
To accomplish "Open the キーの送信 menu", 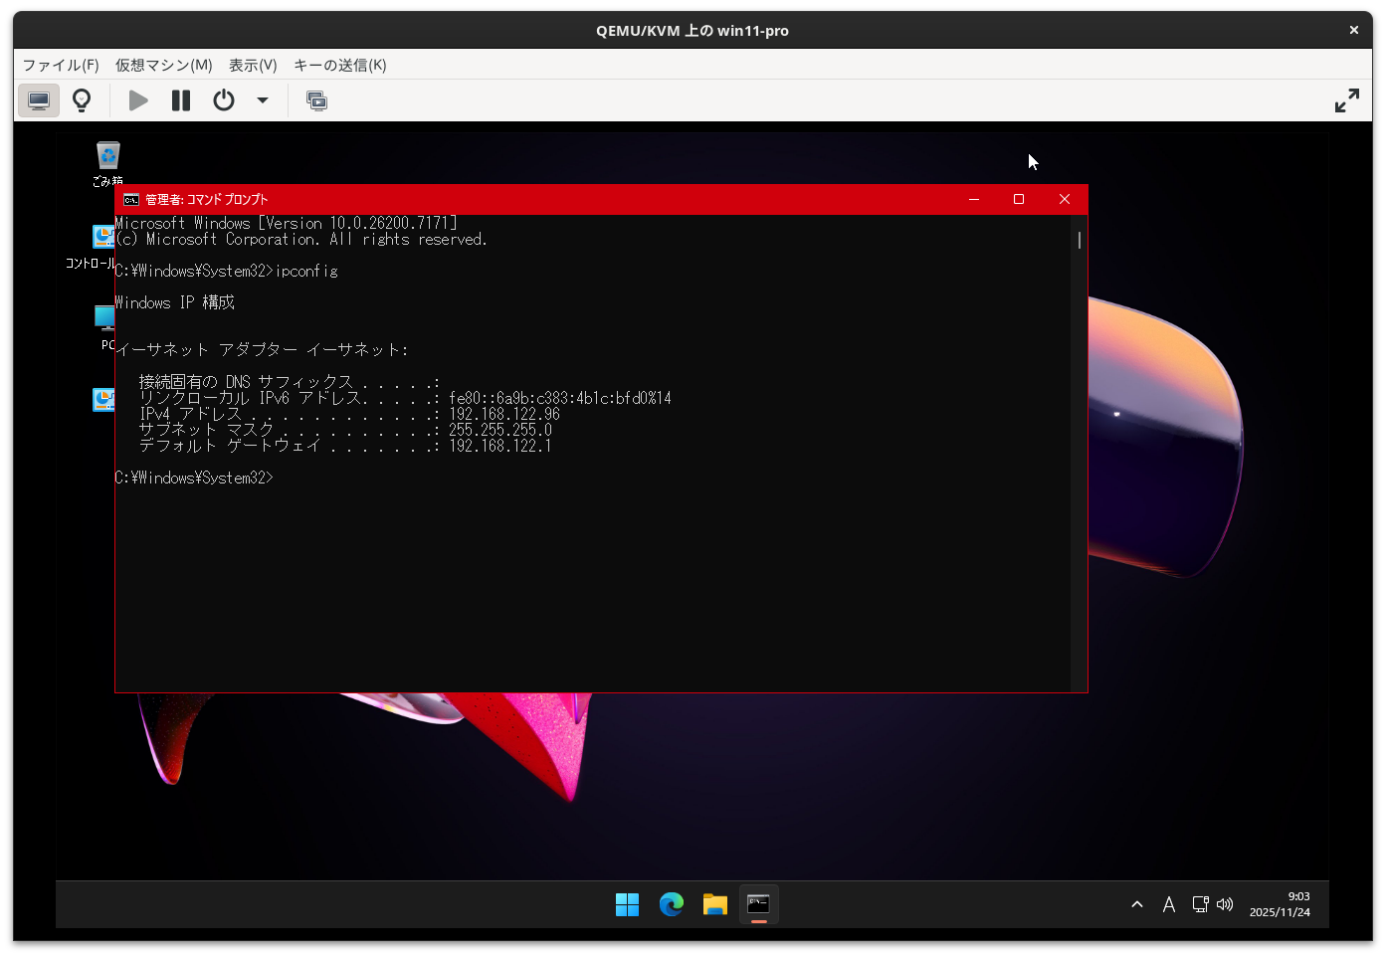I will 337,65.
